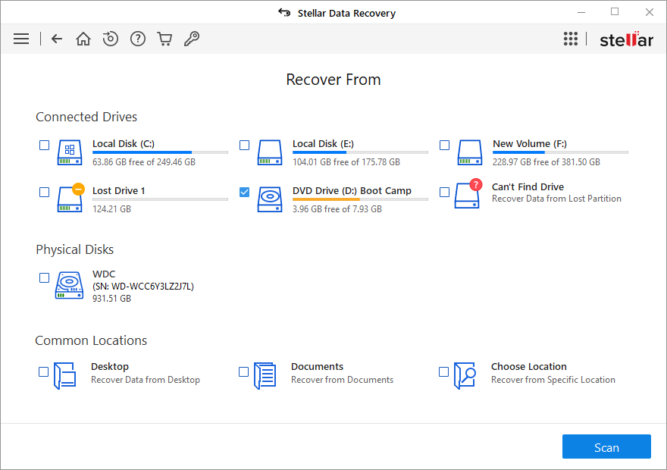Enable the New Volume (F:) checkbox
This screenshot has width=667, height=470.
444,145
